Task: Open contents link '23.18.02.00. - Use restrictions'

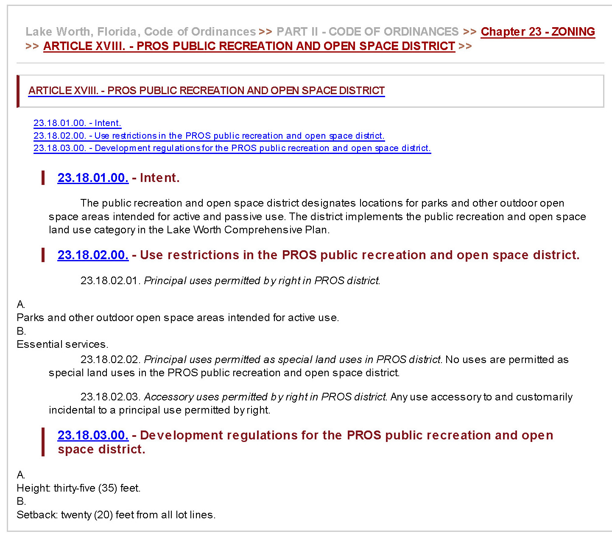Action: tap(209, 136)
